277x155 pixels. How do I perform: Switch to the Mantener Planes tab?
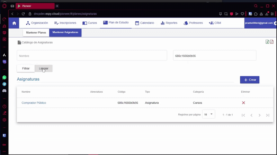36,32
